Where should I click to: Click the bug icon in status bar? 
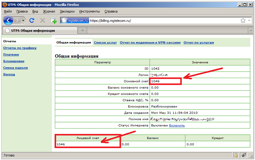coord(244,156)
